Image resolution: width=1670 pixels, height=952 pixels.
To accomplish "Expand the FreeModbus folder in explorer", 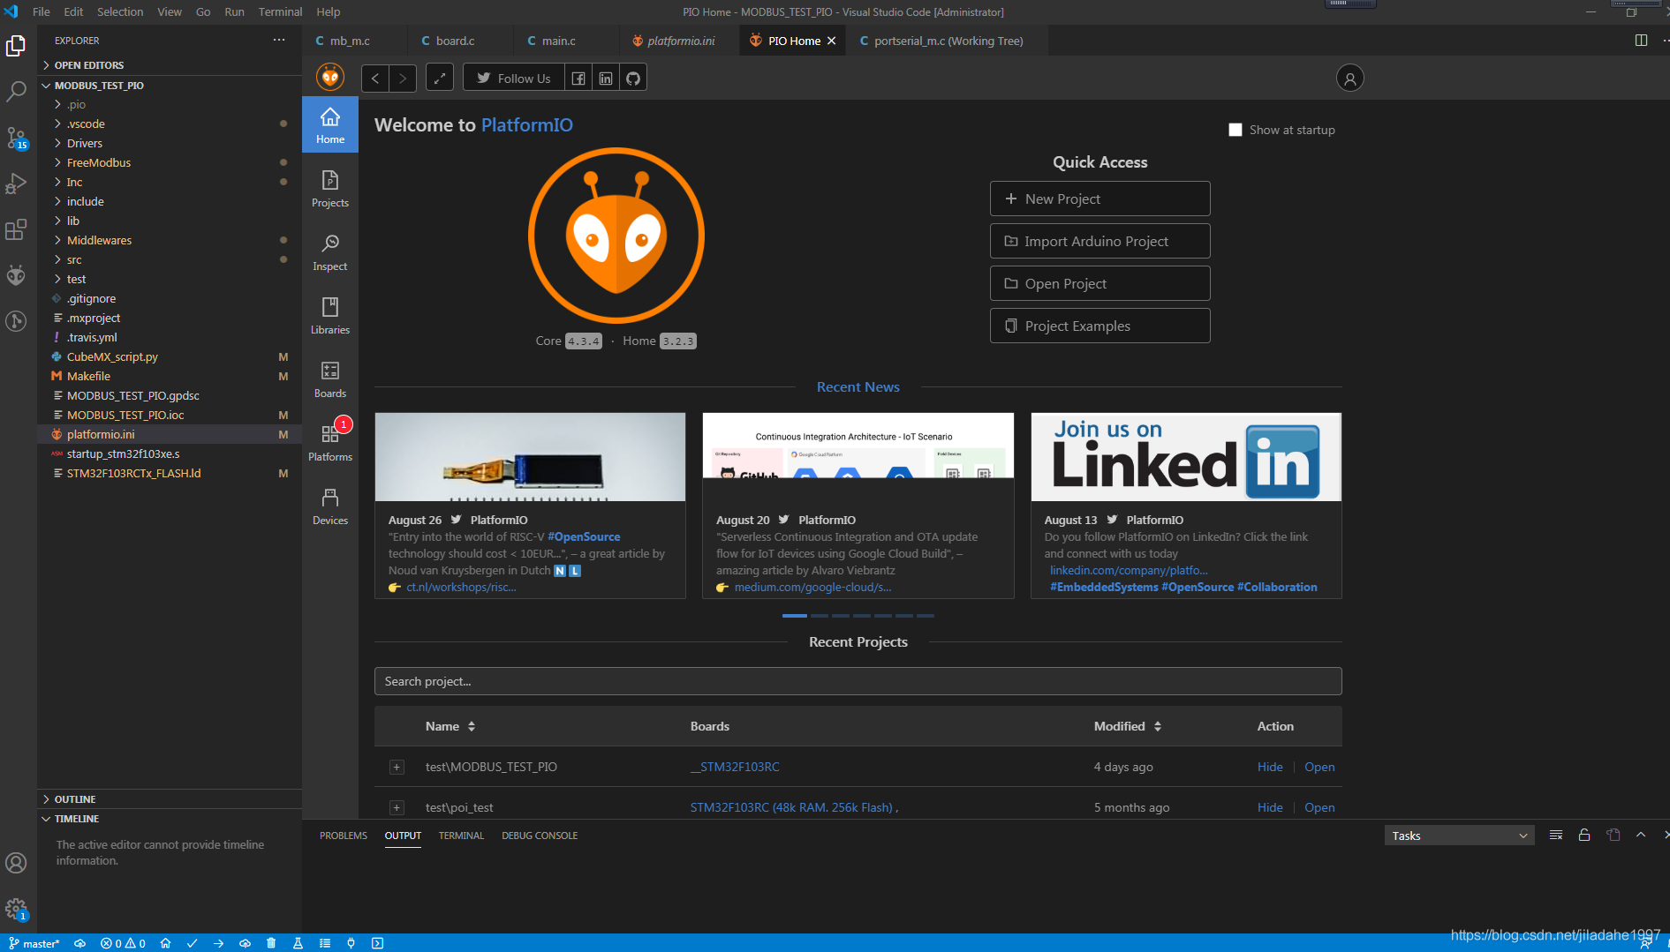I will (x=98, y=162).
